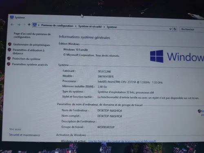Image resolution: width=204 pixels, height=153 pixels.
Task: Click shield icon beside Protection du système
Action: [x=9, y=58]
